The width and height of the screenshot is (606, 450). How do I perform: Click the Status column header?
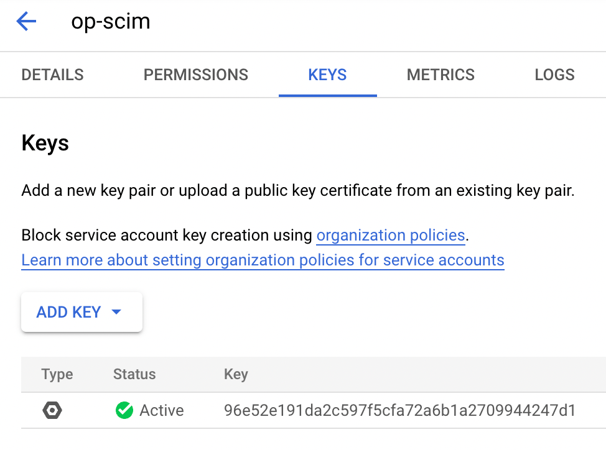click(134, 374)
